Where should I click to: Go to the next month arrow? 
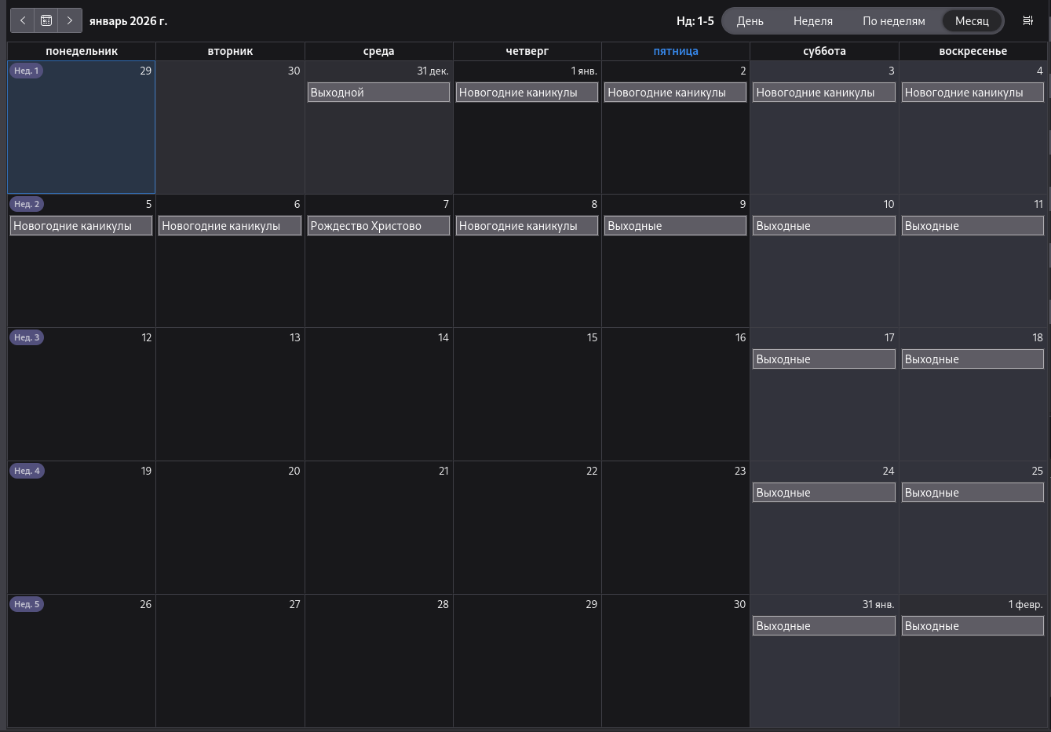(70, 20)
